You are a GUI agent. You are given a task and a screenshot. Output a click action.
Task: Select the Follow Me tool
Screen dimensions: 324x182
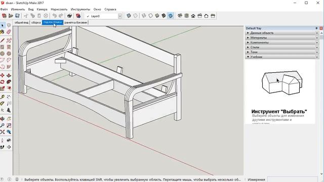point(9,82)
